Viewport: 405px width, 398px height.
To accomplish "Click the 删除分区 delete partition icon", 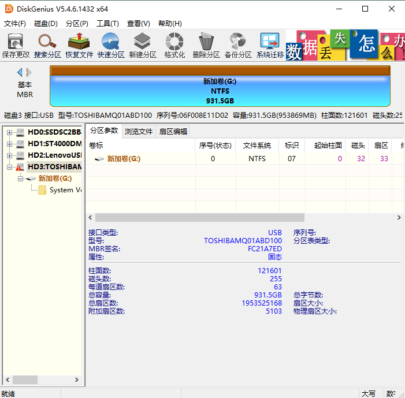I will (x=206, y=46).
